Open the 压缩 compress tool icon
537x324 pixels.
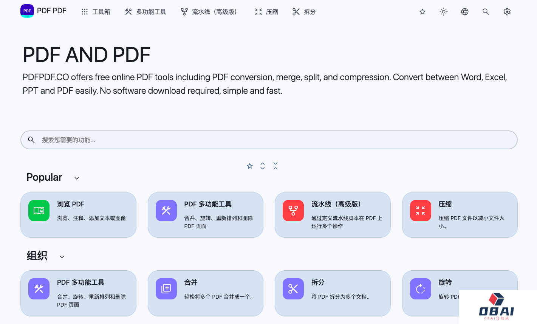click(x=421, y=211)
